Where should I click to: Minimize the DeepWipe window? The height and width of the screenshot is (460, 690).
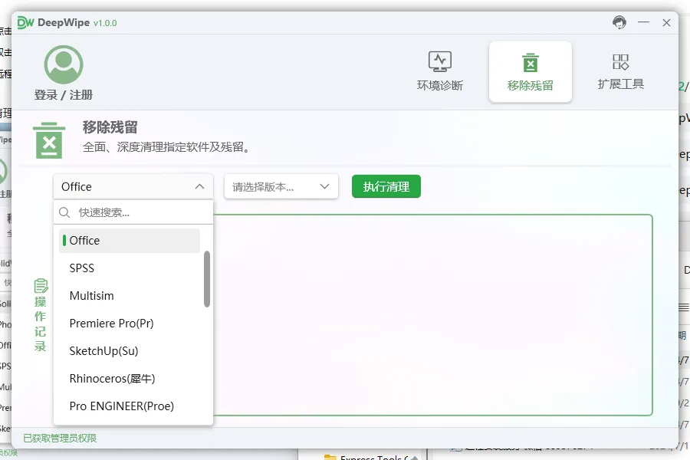643,22
